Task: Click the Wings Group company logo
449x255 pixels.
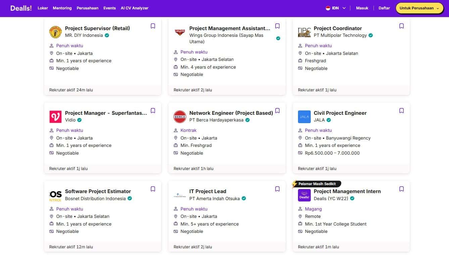Action: 180,32
